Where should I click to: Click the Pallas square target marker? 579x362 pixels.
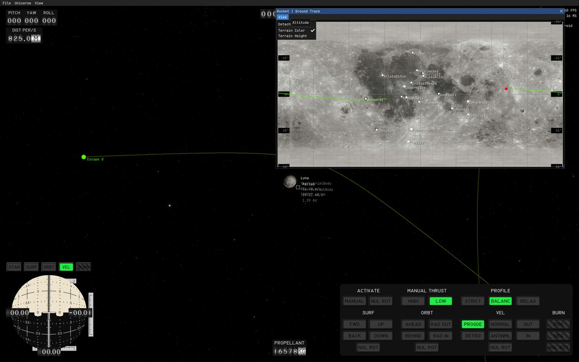click(298, 187)
